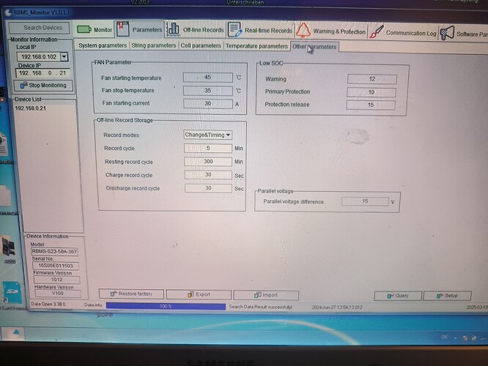
Task: Click the Restore factory button icon
Action: point(114,294)
